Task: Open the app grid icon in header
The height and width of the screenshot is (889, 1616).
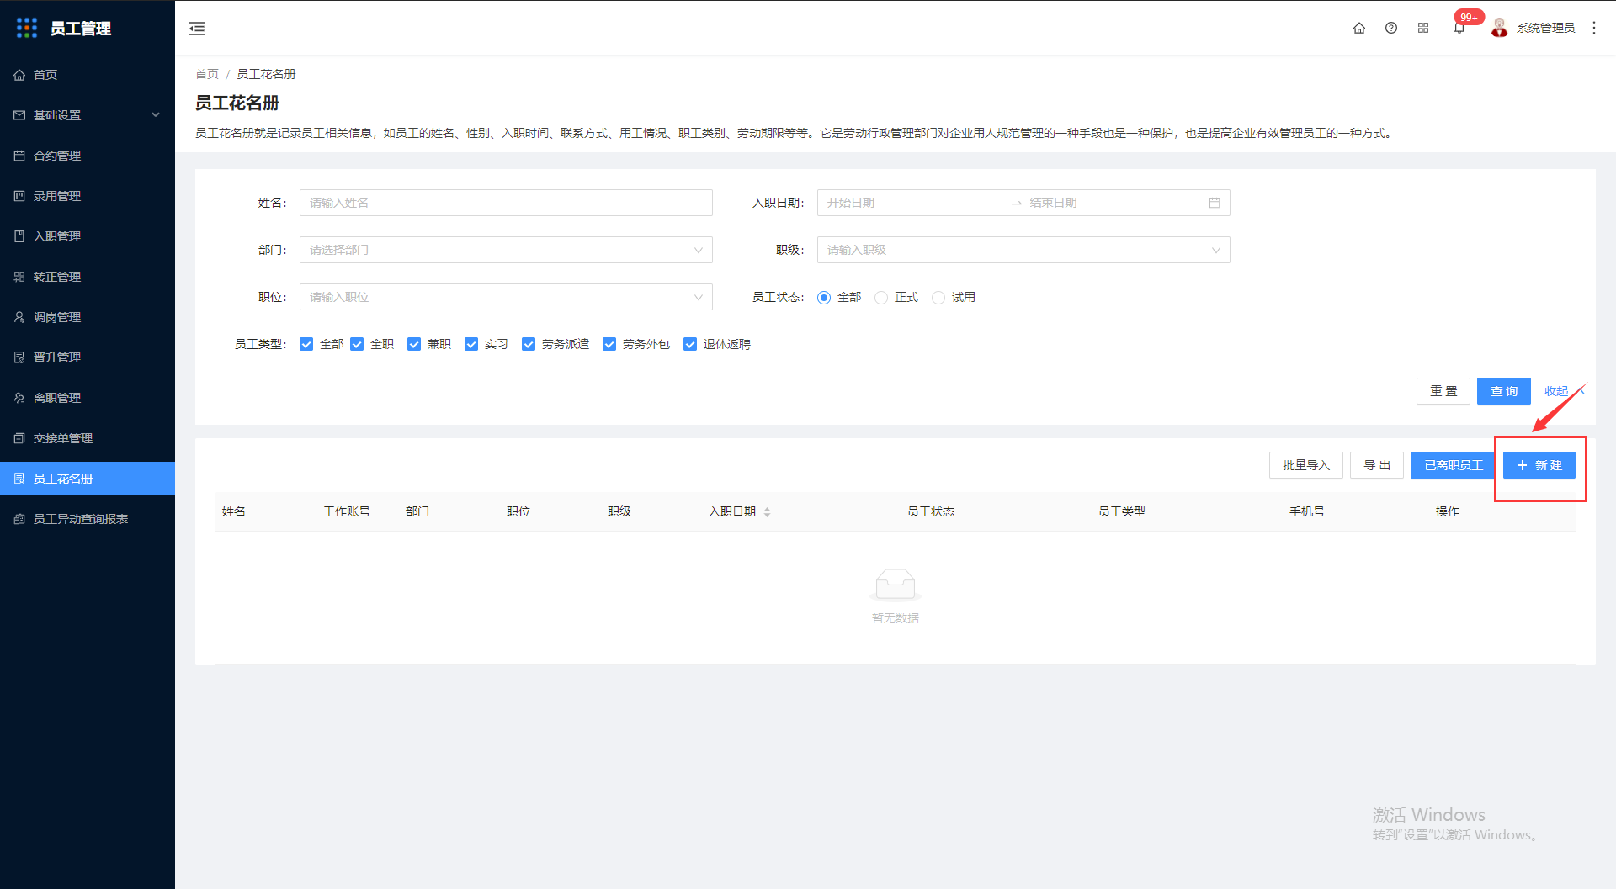Action: pos(1423,28)
